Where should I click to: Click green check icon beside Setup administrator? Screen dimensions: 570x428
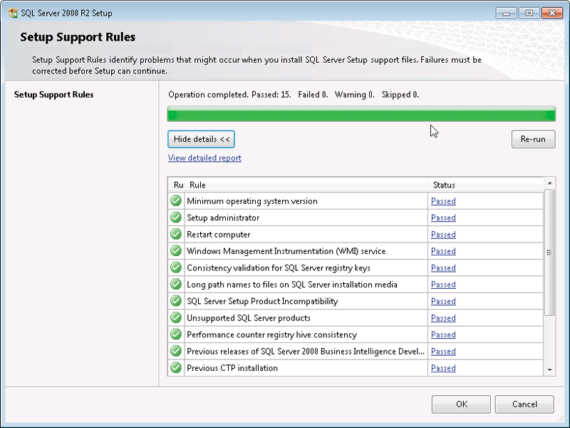click(176, 218)
